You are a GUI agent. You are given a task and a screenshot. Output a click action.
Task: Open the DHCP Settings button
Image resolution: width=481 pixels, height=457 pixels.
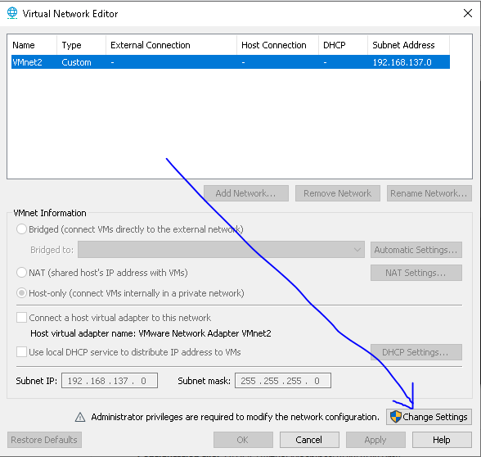[x=416, y=352]
